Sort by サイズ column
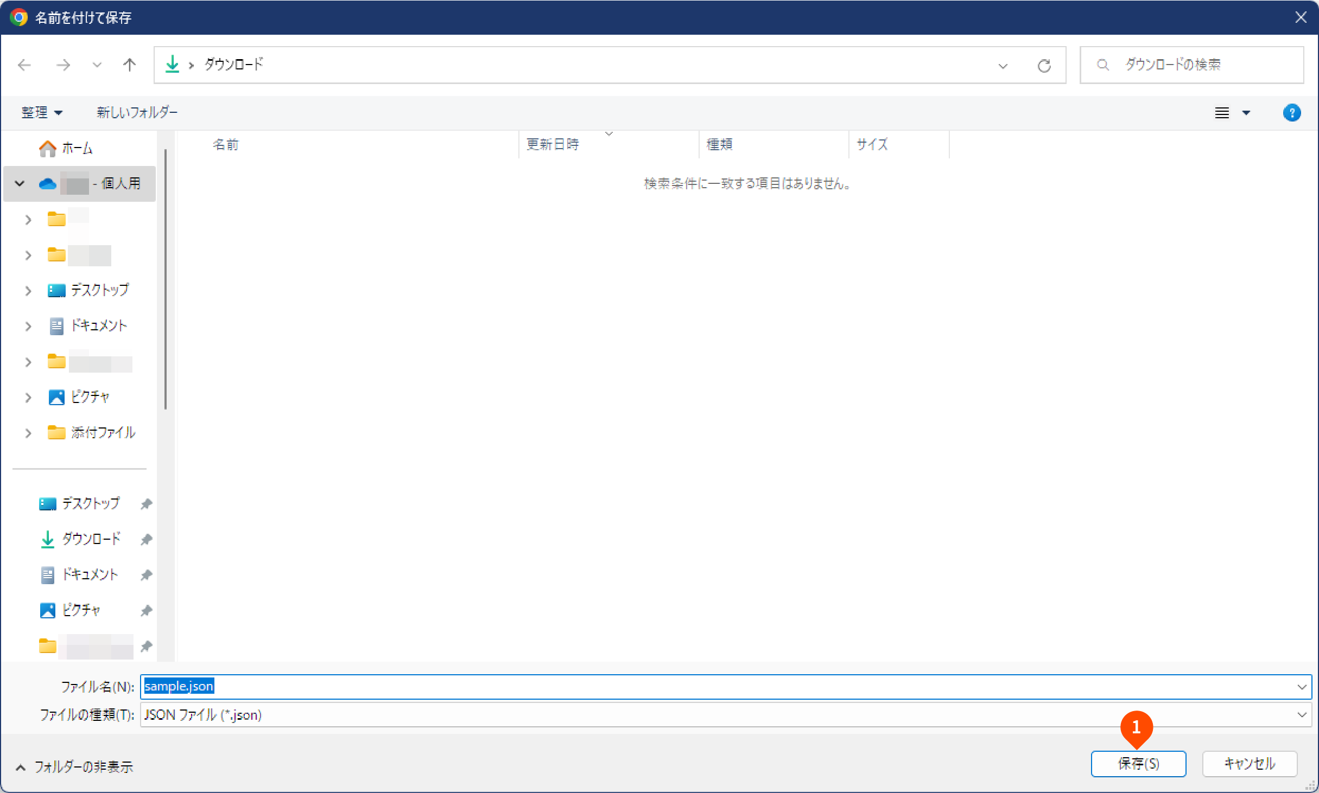This screenshot has width=1319, height=793. click(872, 144)
